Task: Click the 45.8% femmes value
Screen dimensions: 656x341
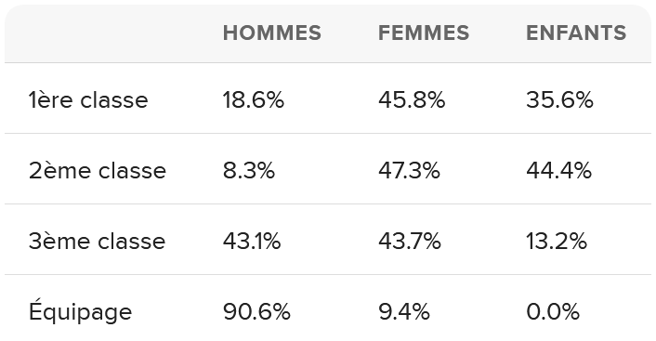Action: pyautogui.click(x=412, y=100)
